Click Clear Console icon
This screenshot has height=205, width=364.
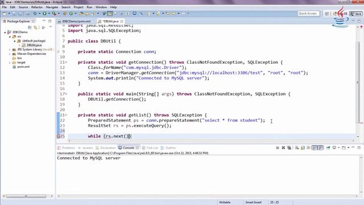tap(297, 148)
